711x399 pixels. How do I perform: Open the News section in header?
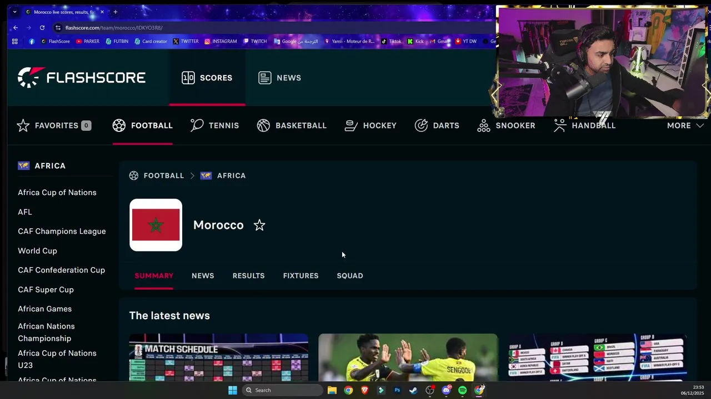tap(279, 78)
